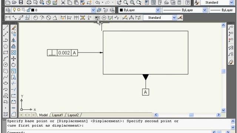This screenshot has width=237, height=133.
Task: Click the Remove Leader tool
Action: (231, 40)
